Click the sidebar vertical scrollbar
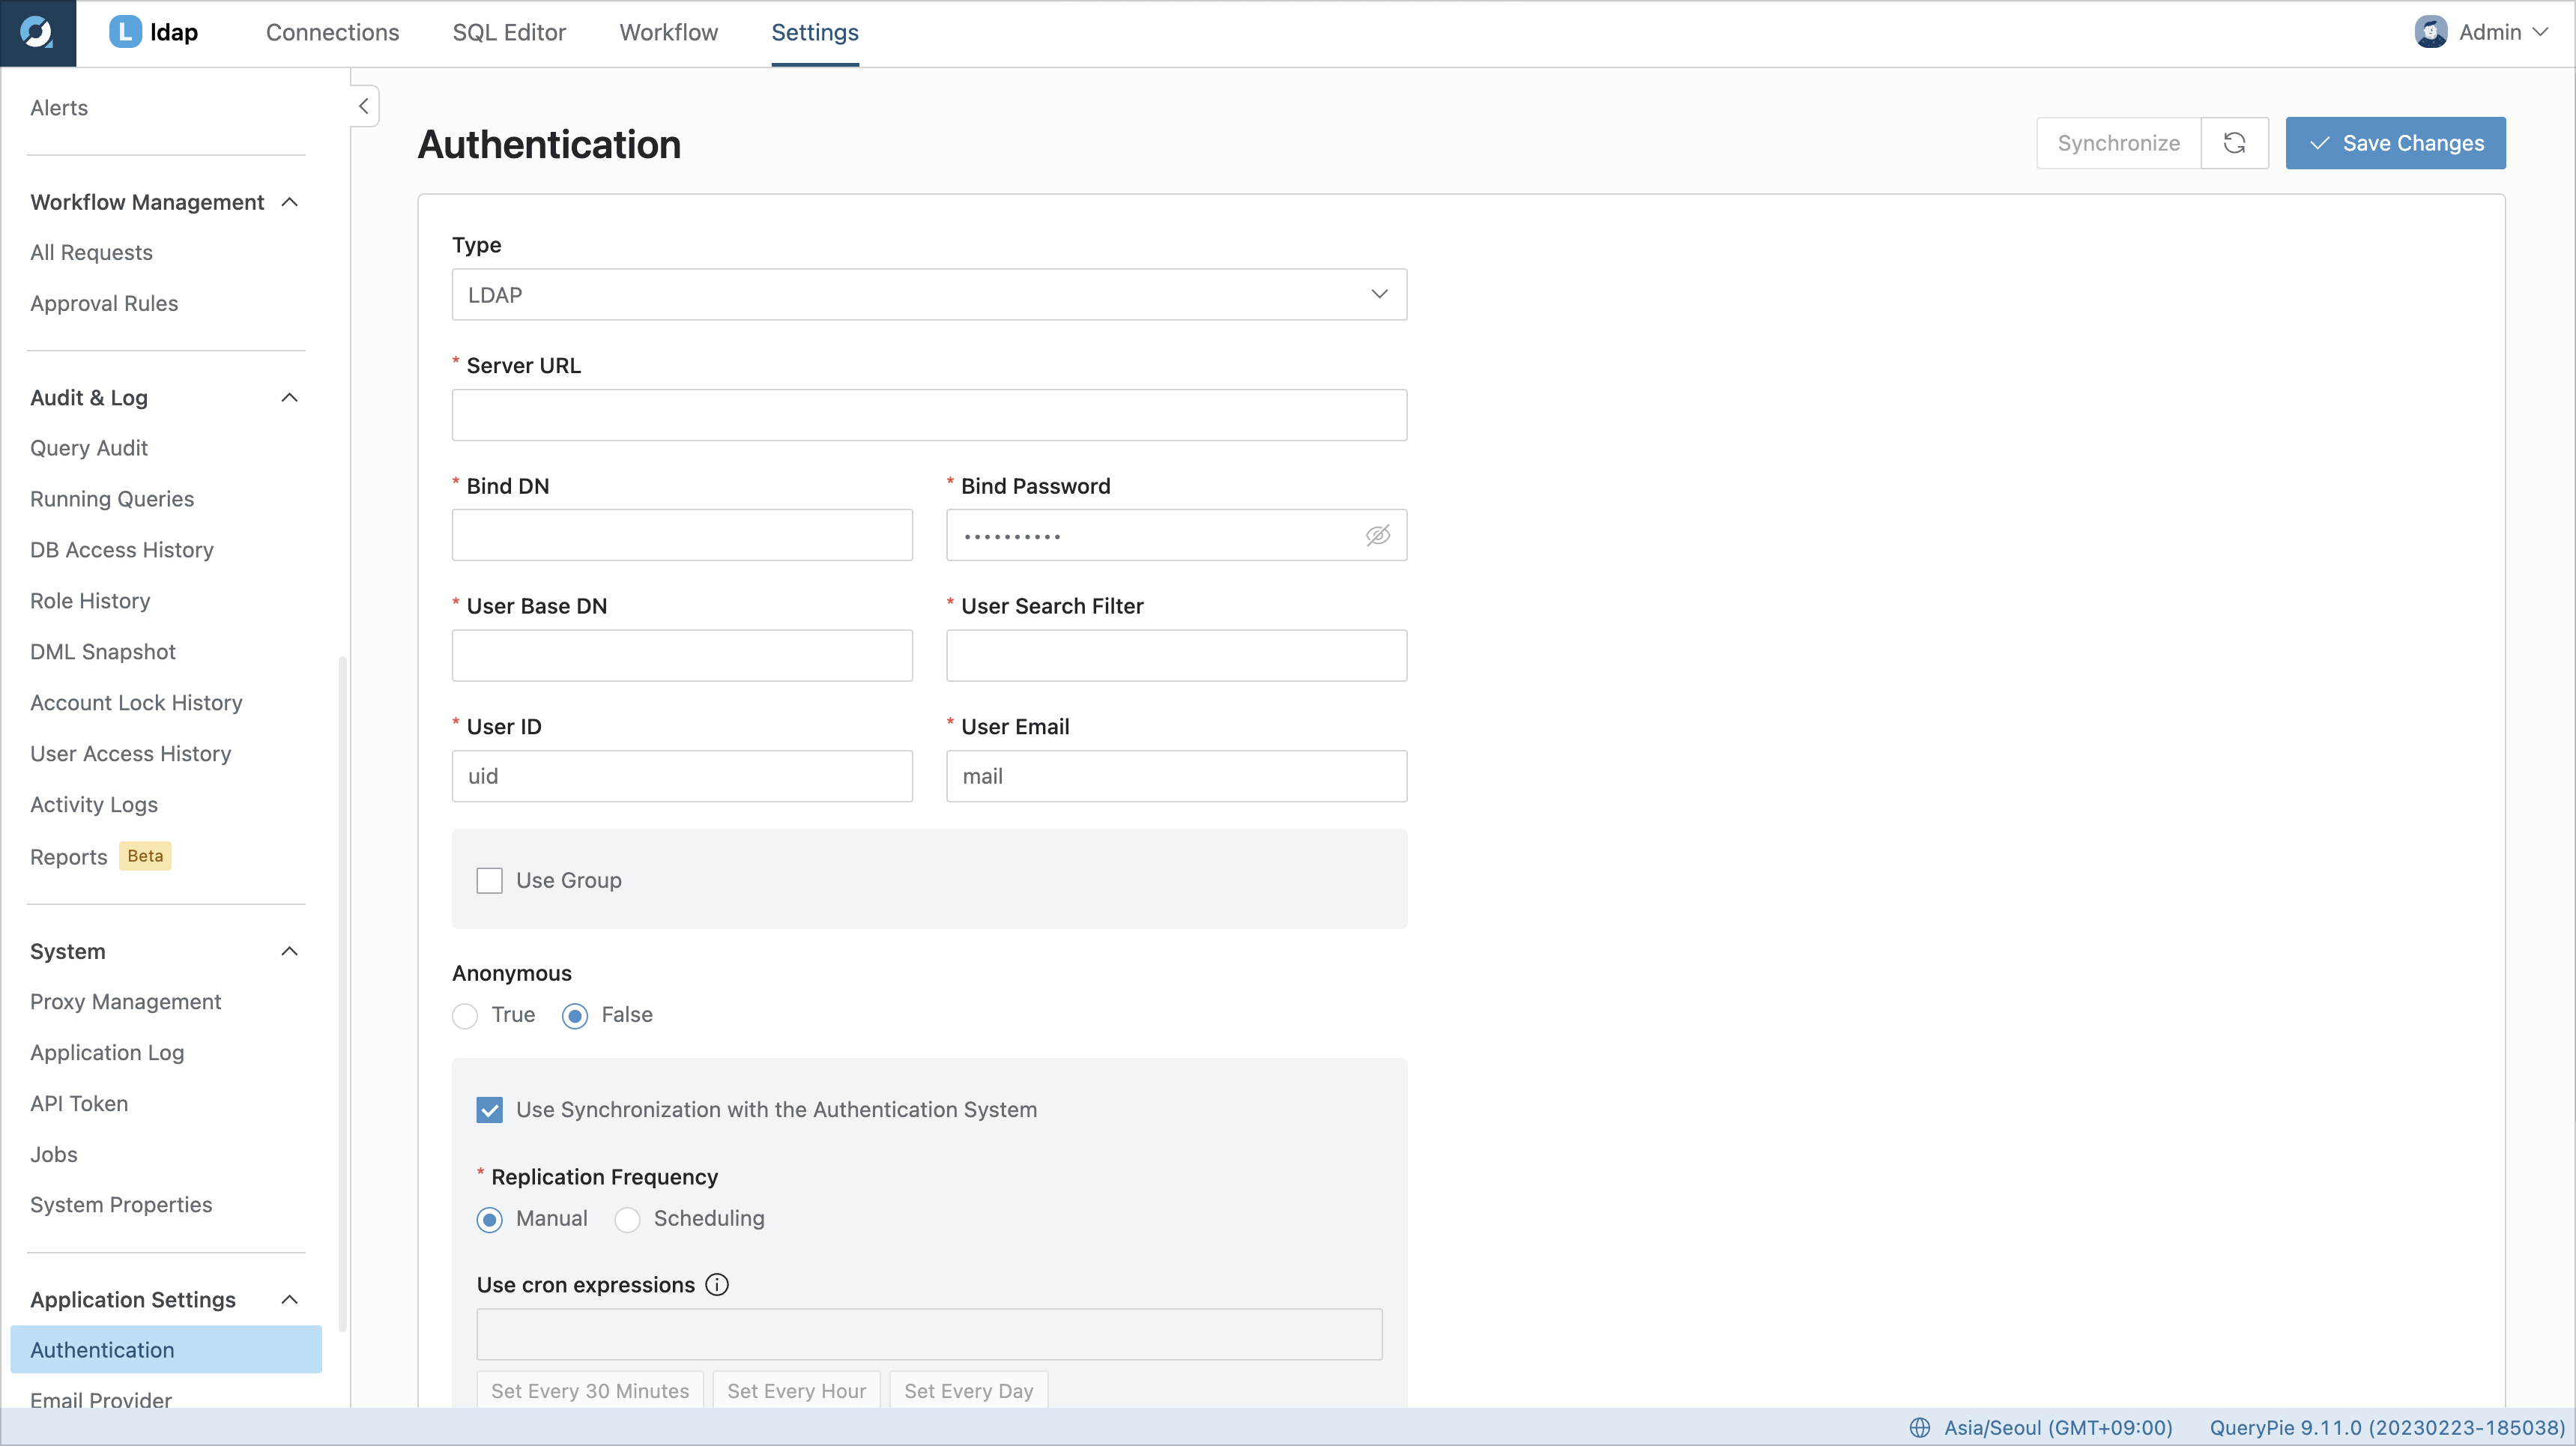This screenshot has height=1446, width=2576. [x=343, y=993]
